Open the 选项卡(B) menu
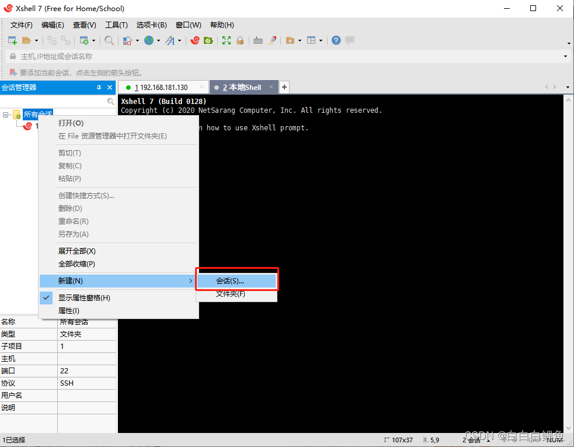574x447 pixels. click(152, 25)
